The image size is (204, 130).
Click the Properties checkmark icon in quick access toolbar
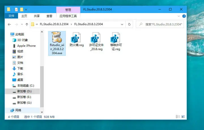click(16, 10)
